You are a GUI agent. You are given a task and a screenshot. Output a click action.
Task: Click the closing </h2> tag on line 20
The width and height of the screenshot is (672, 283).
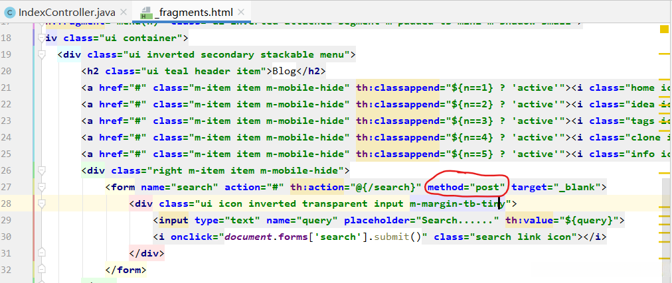[311, 71]
